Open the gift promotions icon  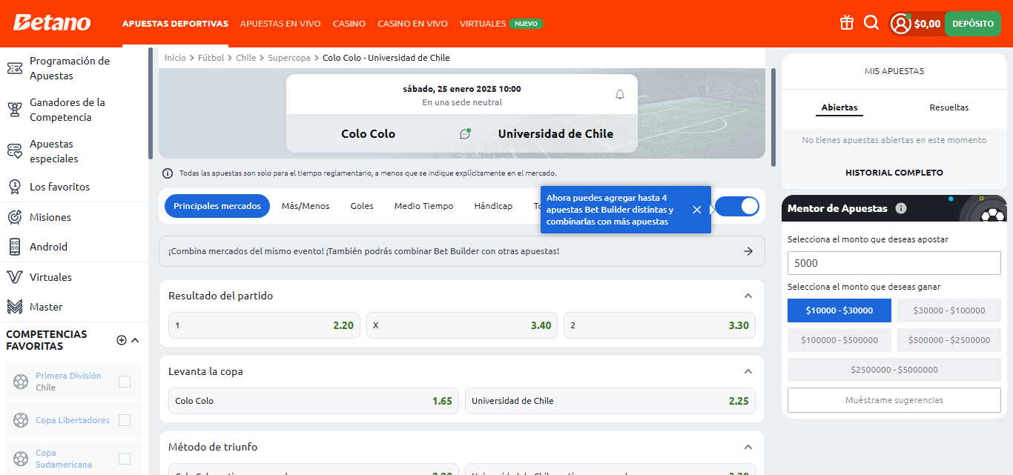(x=847, y=23)
